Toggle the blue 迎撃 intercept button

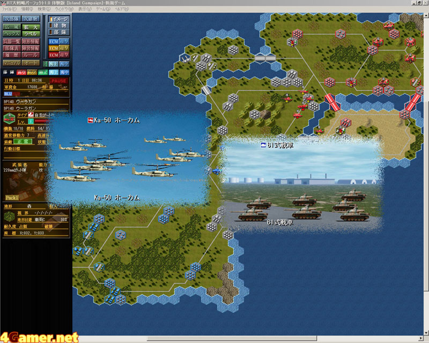[x=64, y=42]
